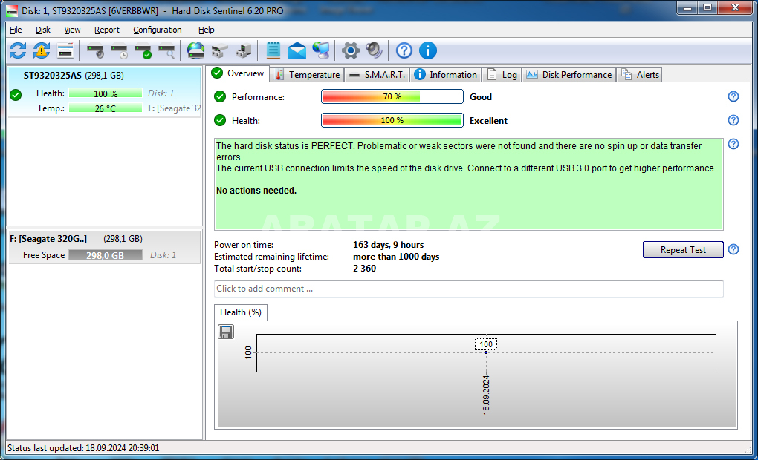Select the F: [Seagate 320G..] partition
Viewport: 758px width, 460px height.
pos(105,247)
